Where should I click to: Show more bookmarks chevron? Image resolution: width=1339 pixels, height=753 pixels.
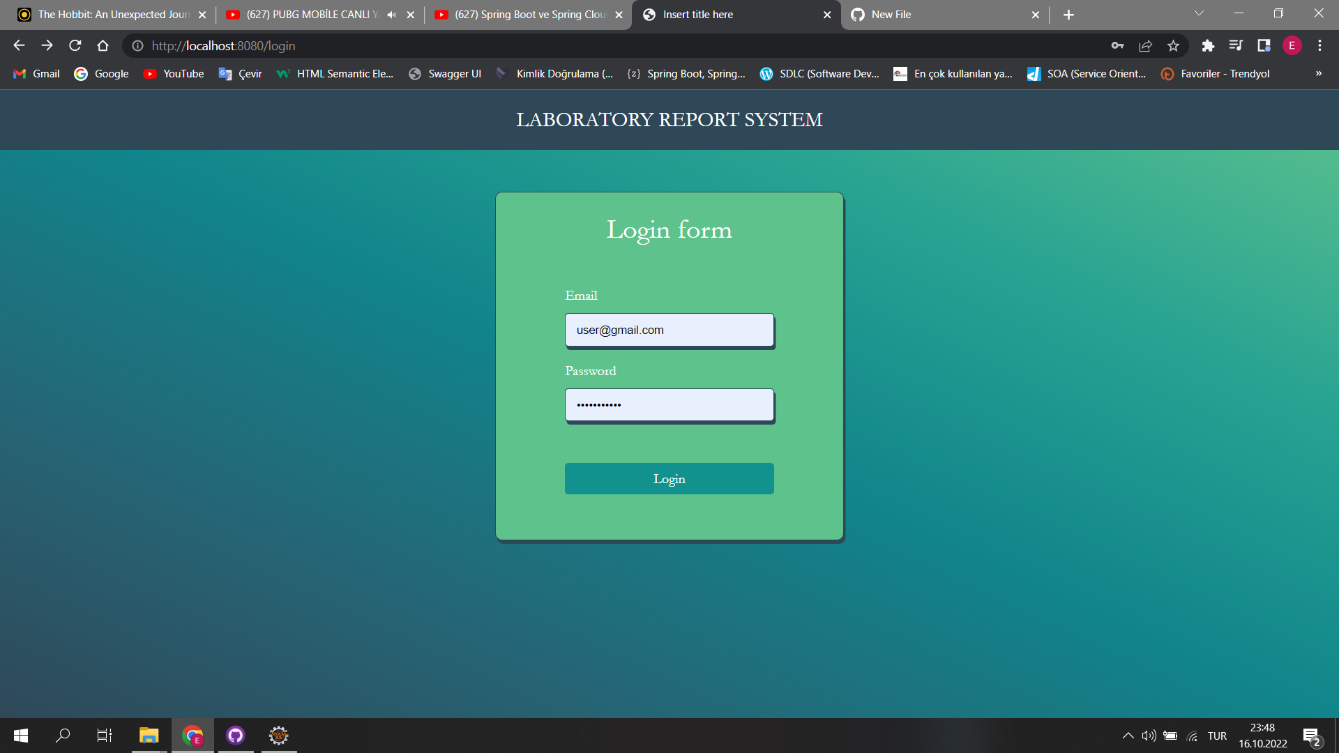pos(1319,73)
